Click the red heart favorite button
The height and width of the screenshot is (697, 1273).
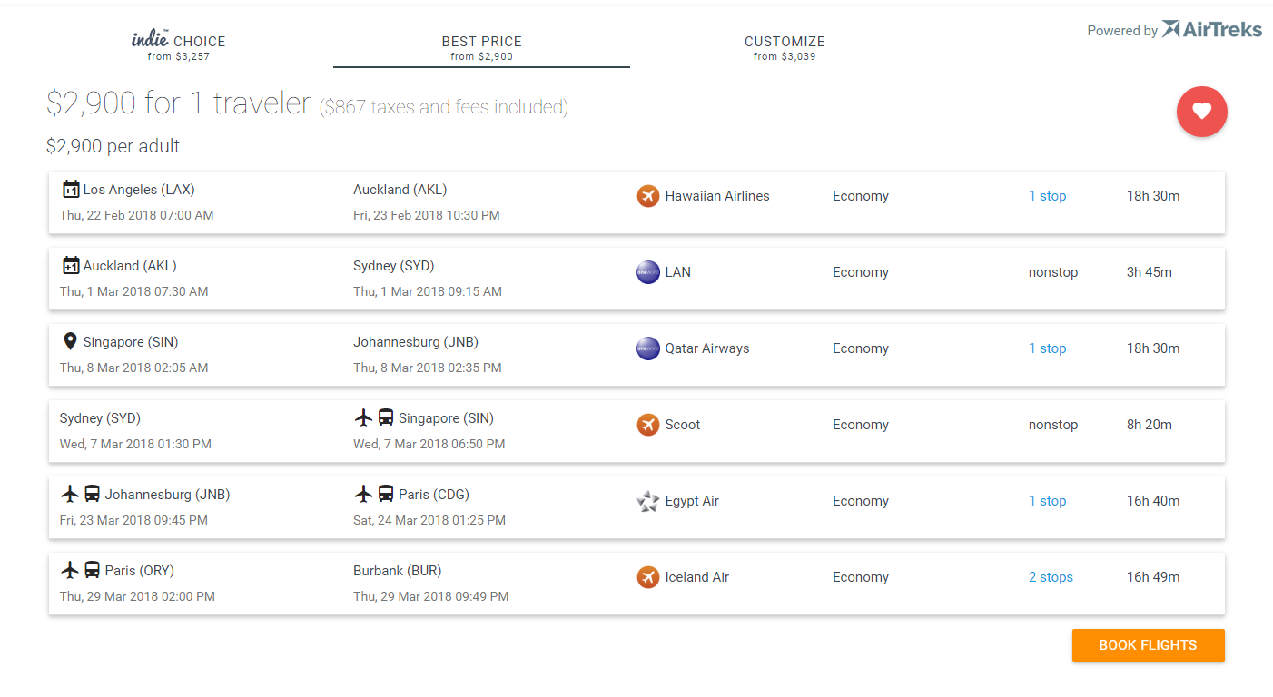[x=1201, y=112]
